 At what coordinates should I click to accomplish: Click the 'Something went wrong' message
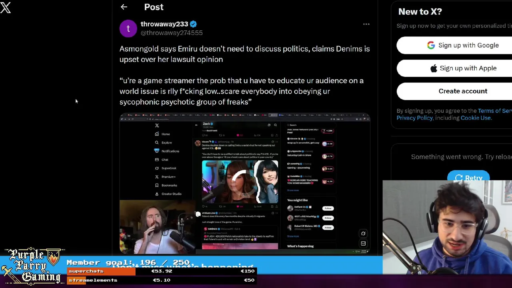click(x=462, y=157)
